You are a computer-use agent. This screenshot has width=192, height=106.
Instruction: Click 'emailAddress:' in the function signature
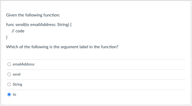(x=43, y=25)
